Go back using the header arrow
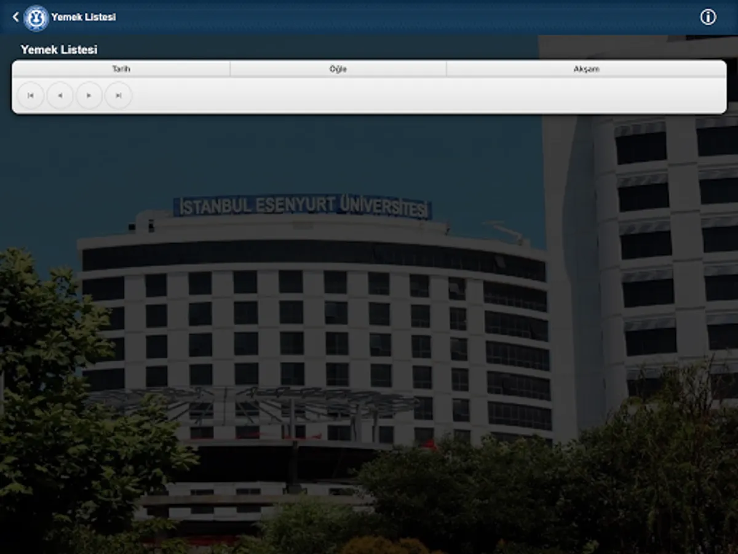Screen dimensions: 738x554 [x=16, y=17]
